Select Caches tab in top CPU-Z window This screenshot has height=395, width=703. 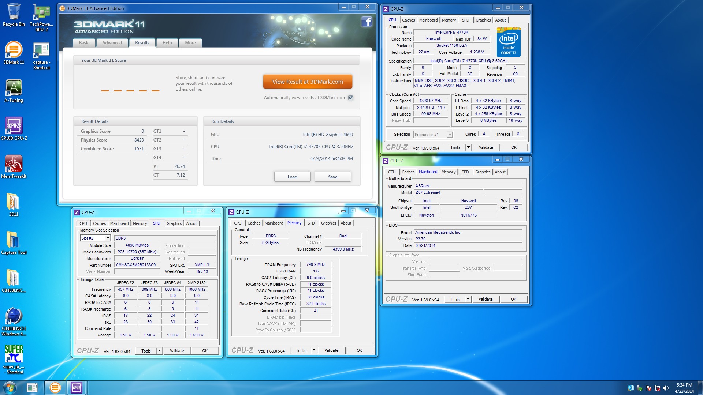pos(408,20)
